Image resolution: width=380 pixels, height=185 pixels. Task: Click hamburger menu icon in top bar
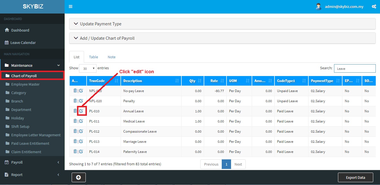tap(71, 6)
